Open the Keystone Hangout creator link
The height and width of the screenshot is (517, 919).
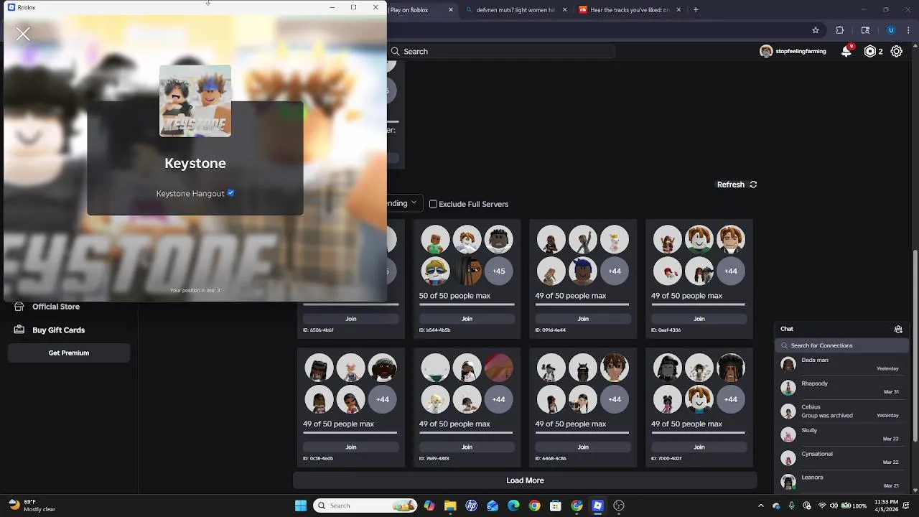190,193
